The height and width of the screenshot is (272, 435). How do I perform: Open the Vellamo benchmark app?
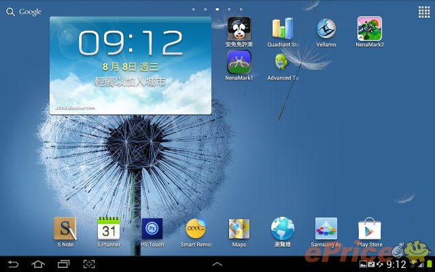pyautogui.click(x=326, y=29)
